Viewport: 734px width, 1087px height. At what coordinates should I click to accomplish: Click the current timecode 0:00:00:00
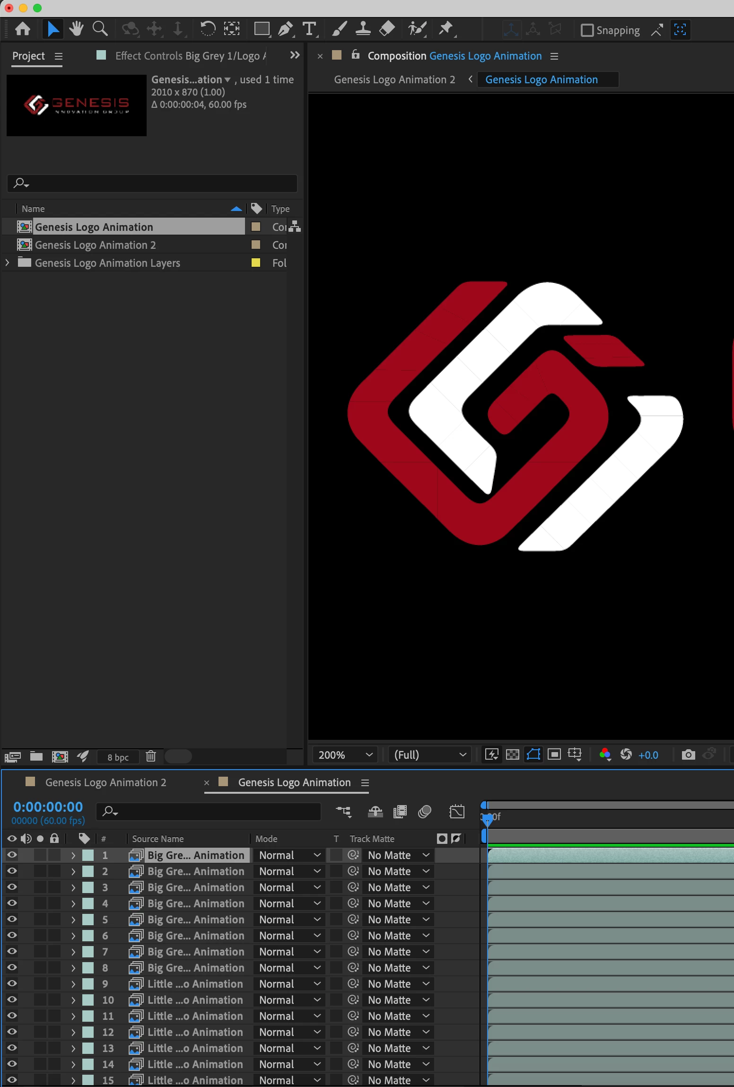[x=48, y=806]
